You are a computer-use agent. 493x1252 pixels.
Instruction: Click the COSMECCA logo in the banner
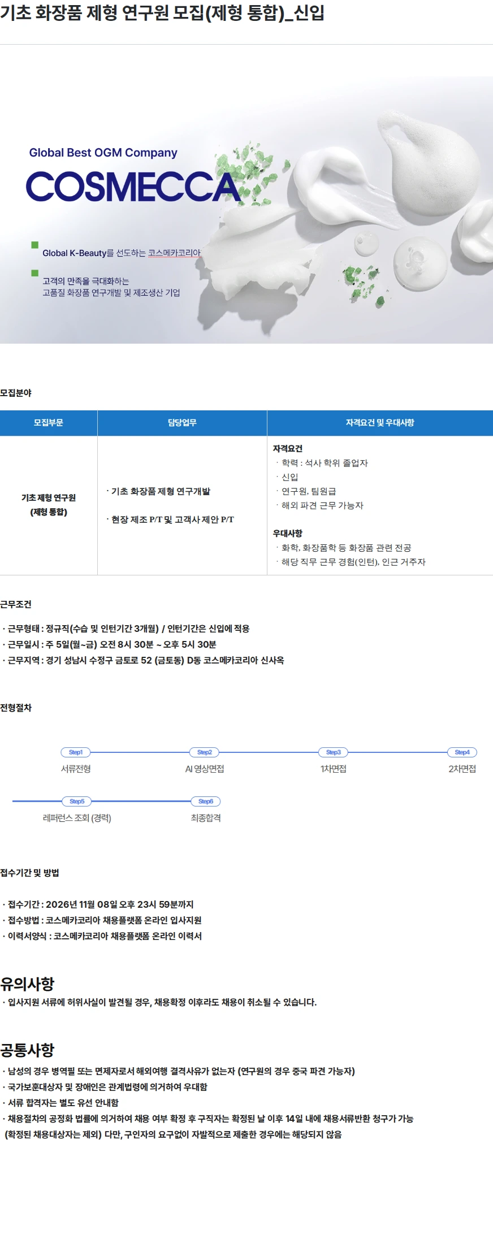pos(133,187)
